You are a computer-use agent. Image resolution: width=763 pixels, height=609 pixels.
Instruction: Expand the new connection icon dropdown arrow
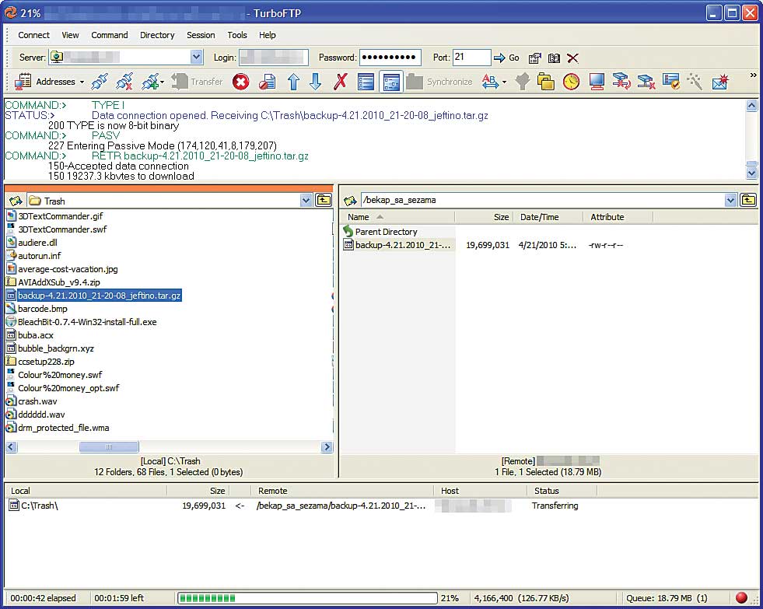pyautogui.click(x=162, y=82)
